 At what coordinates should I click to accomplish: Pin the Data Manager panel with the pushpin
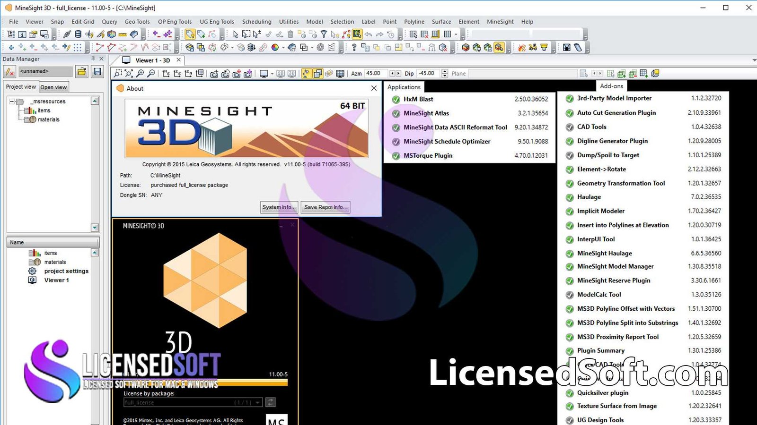[x=93, y=59]
